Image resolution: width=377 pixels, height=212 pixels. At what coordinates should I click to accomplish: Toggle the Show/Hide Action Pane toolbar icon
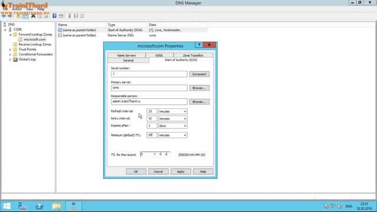(61, 16)
